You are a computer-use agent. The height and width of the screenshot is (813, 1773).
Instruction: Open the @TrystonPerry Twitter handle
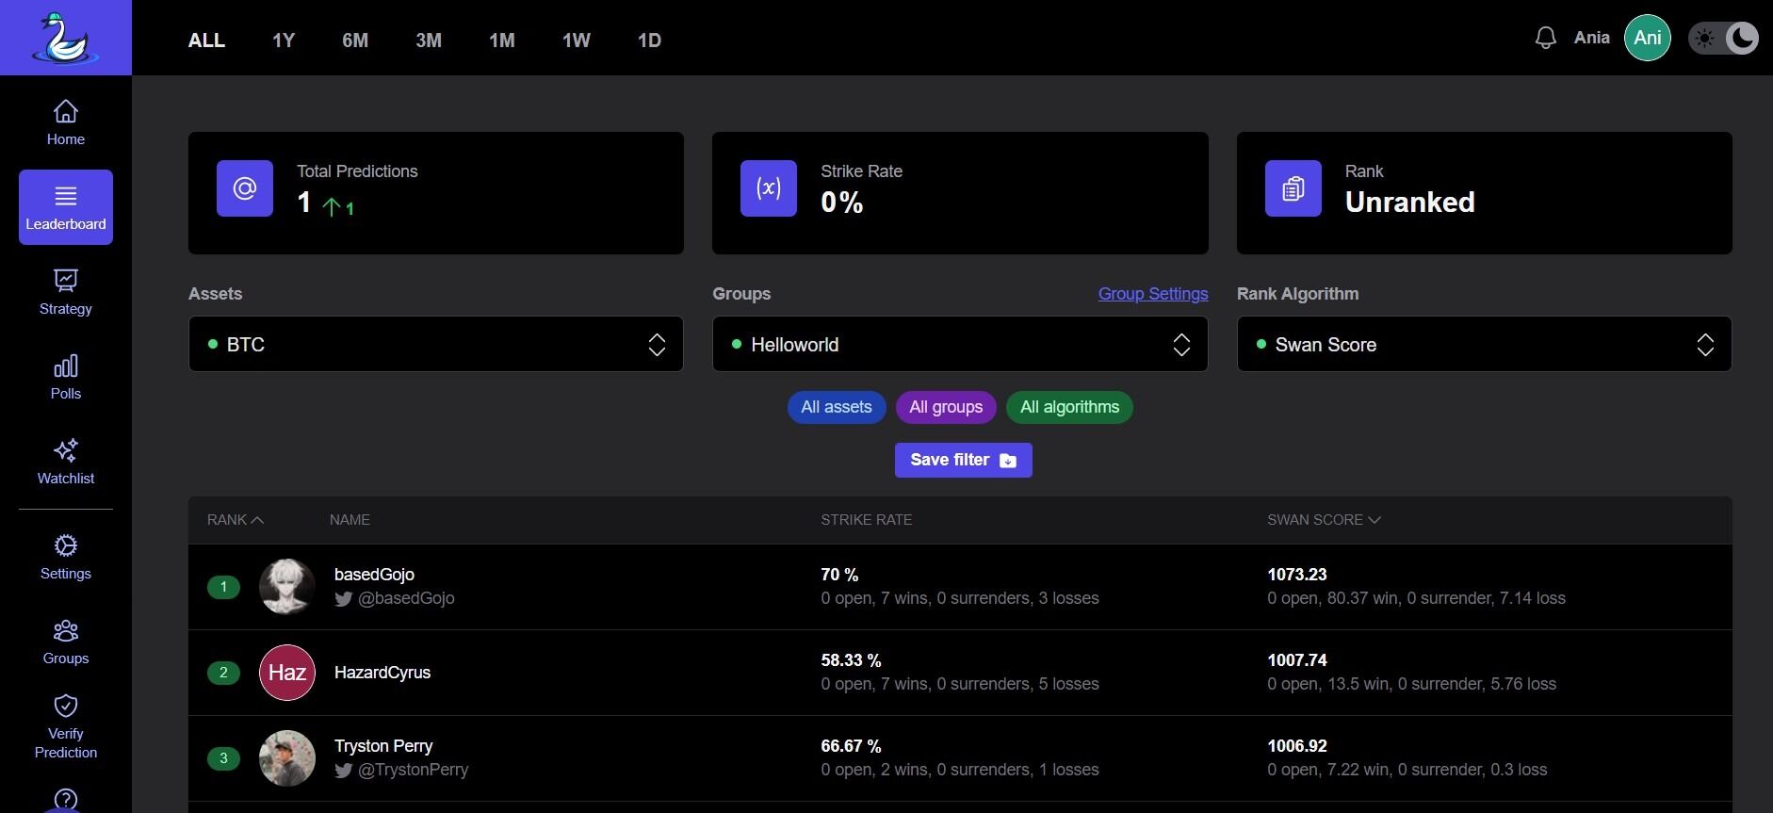click(413, 770)
